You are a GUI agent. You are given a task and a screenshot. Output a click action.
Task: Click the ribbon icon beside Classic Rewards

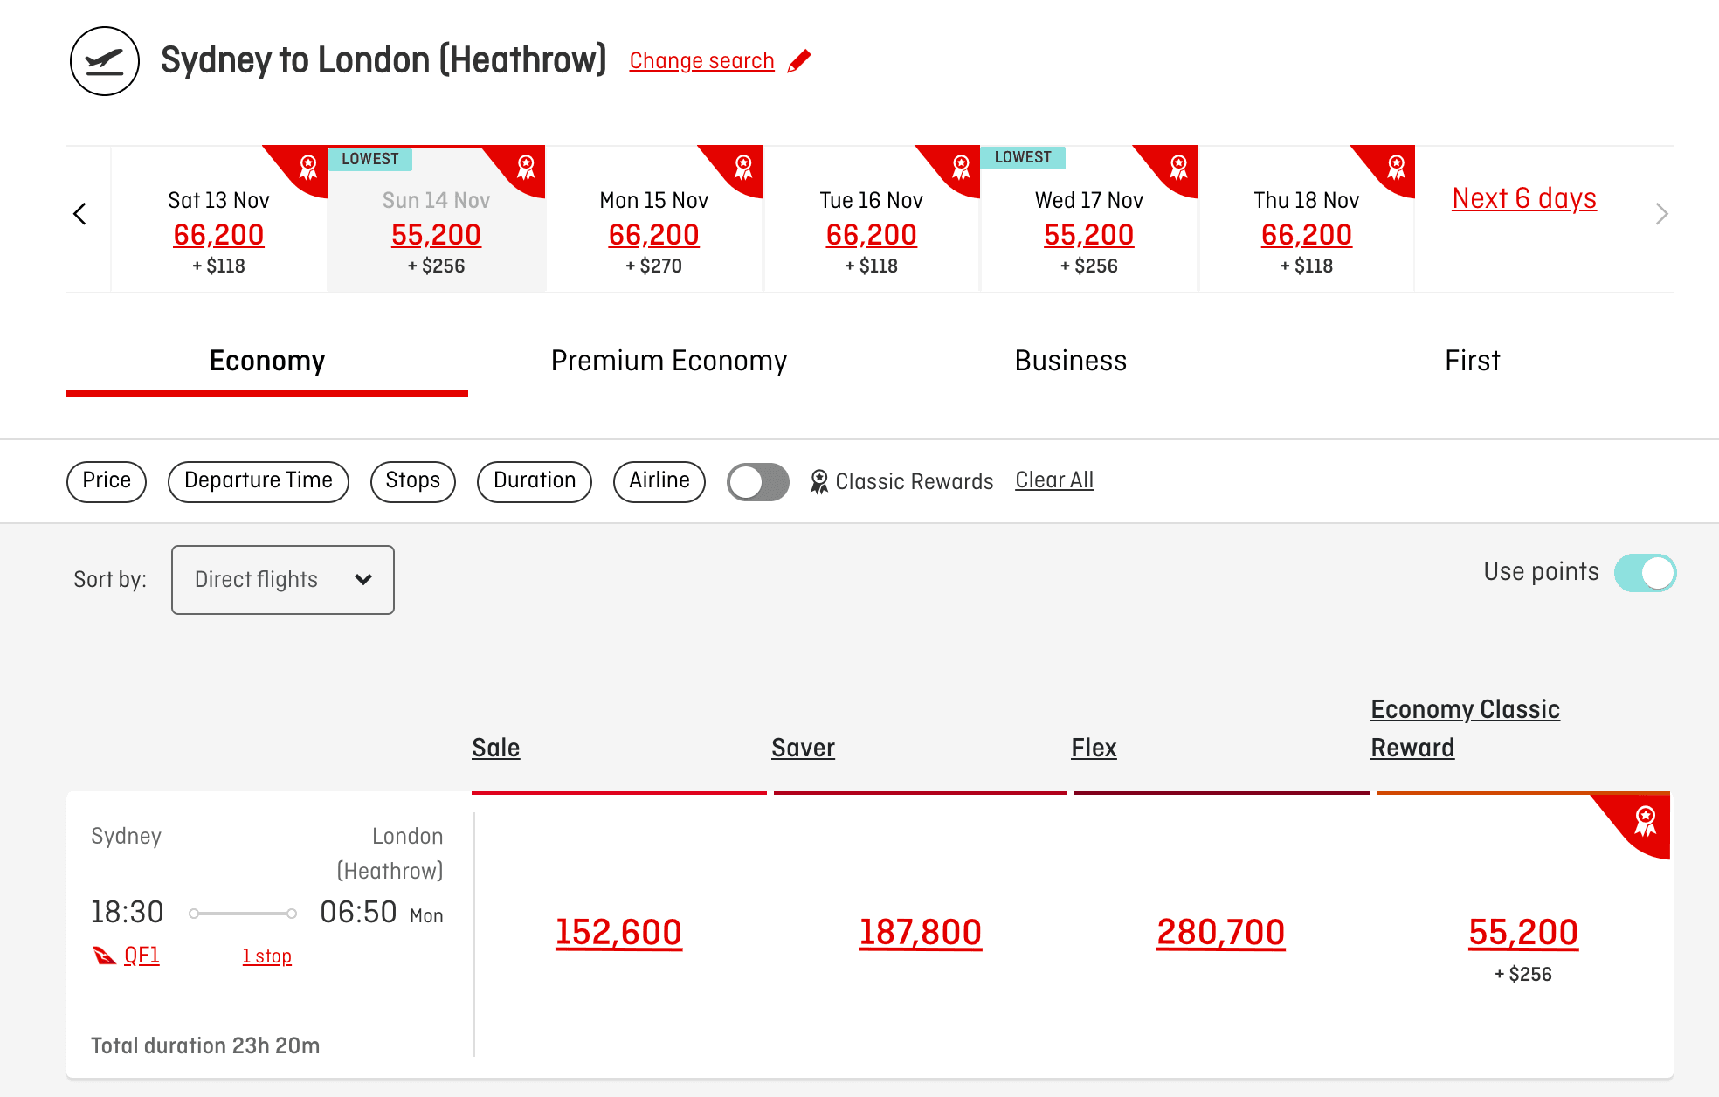[818, 481]
